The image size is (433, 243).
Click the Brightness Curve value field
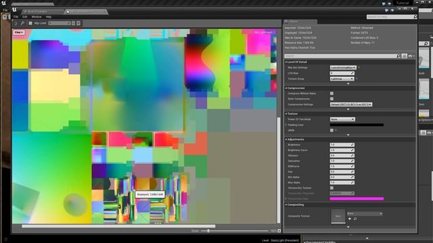click(x=342, y=150)
